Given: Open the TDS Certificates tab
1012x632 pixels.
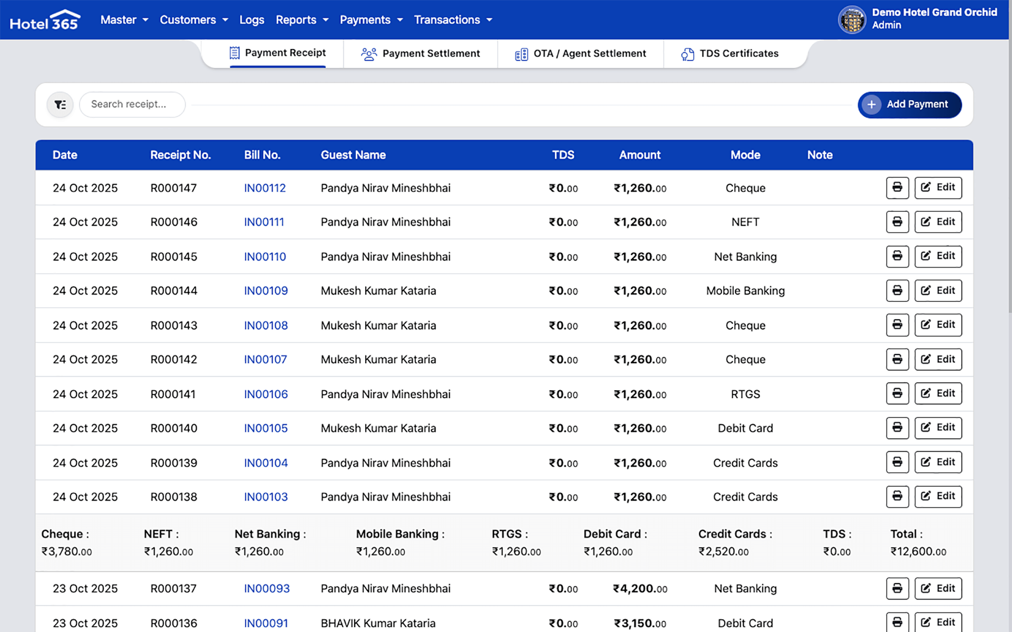Looking at the screenshot, I should tap(730, 54).
